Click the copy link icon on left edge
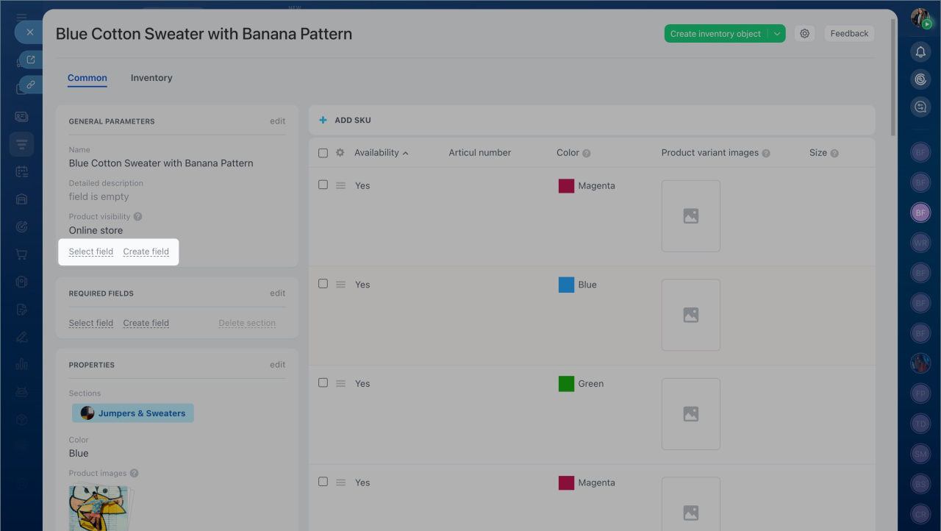The height and width of the screenshot is (531, 941). [x=31, y=85]
